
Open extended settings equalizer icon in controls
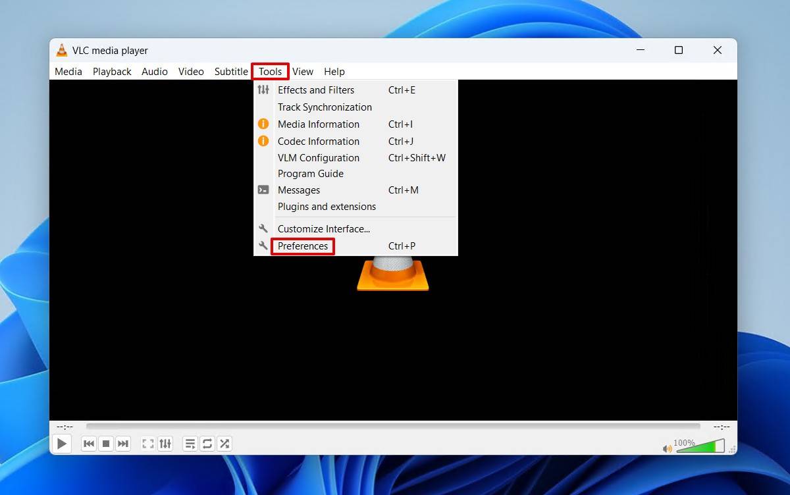165,444
